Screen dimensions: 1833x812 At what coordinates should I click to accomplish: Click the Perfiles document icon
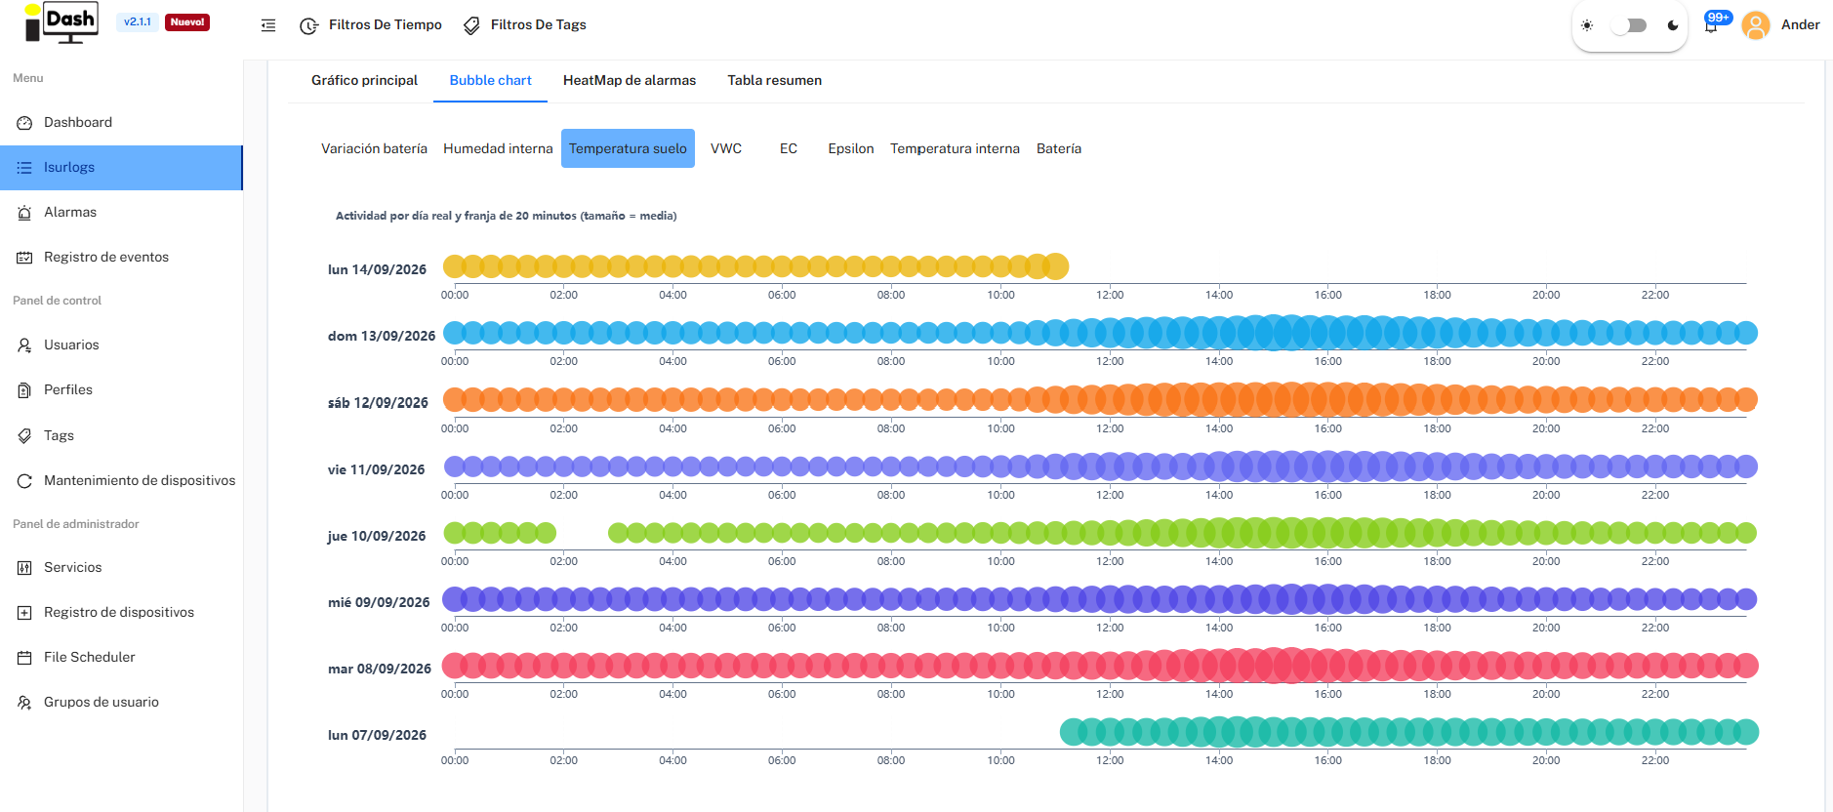coord(24,390)
